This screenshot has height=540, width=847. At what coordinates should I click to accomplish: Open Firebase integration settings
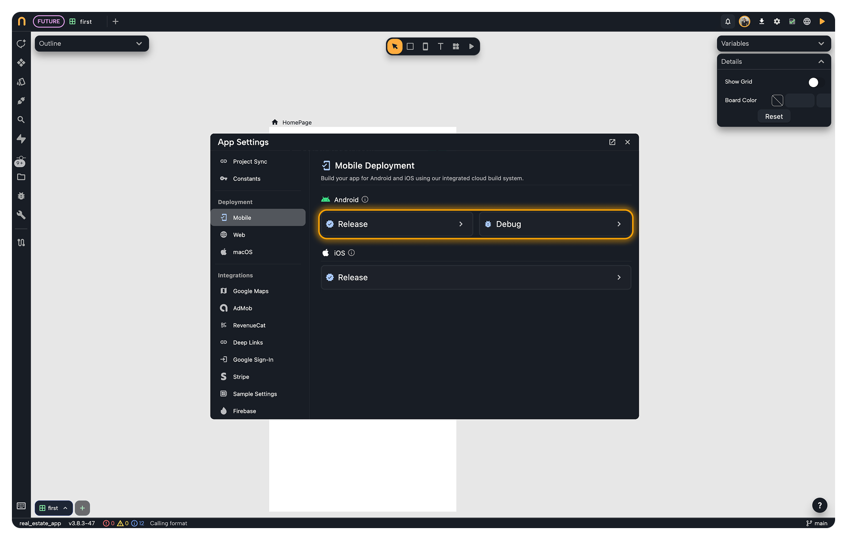tap(258, 411)
